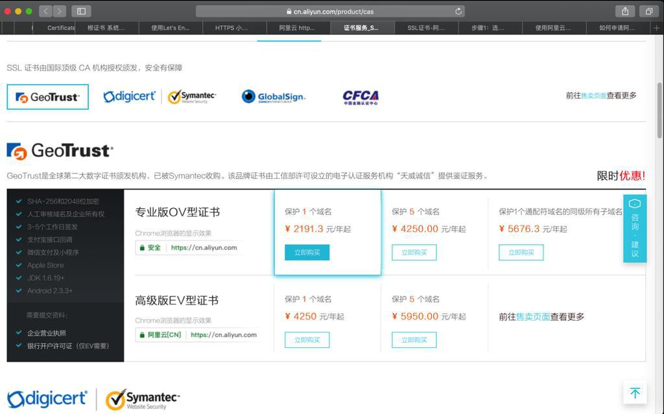Switch to the 阿里云 http... tab

click(298, 28)
